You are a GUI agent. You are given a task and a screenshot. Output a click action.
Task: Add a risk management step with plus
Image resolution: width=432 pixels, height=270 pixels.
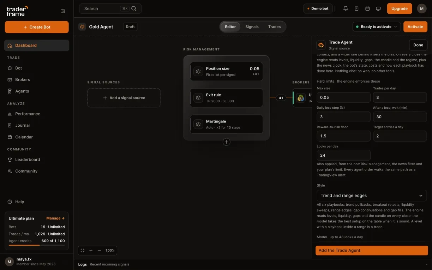(227, 142)
